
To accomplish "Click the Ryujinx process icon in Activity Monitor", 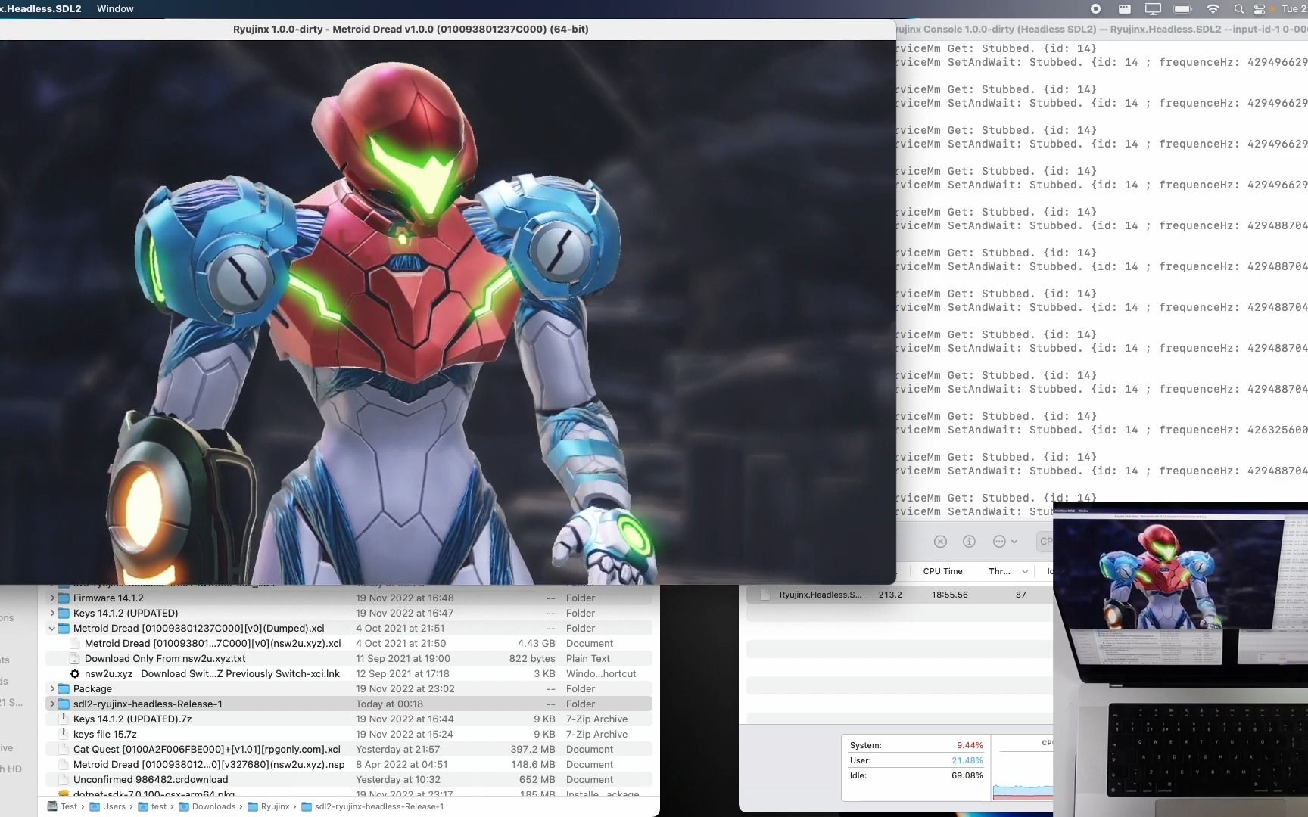I will (x=765, y=595).
